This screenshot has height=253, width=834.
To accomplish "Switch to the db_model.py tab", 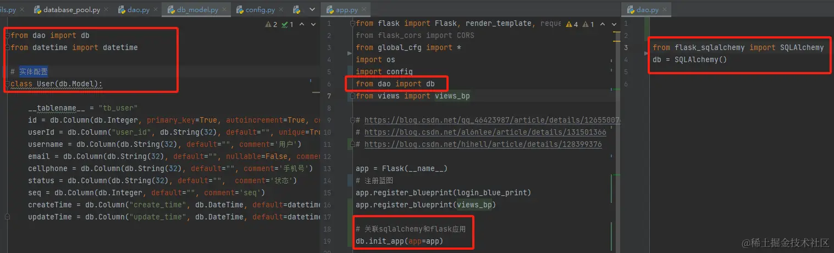I will [x=197, y=10].
